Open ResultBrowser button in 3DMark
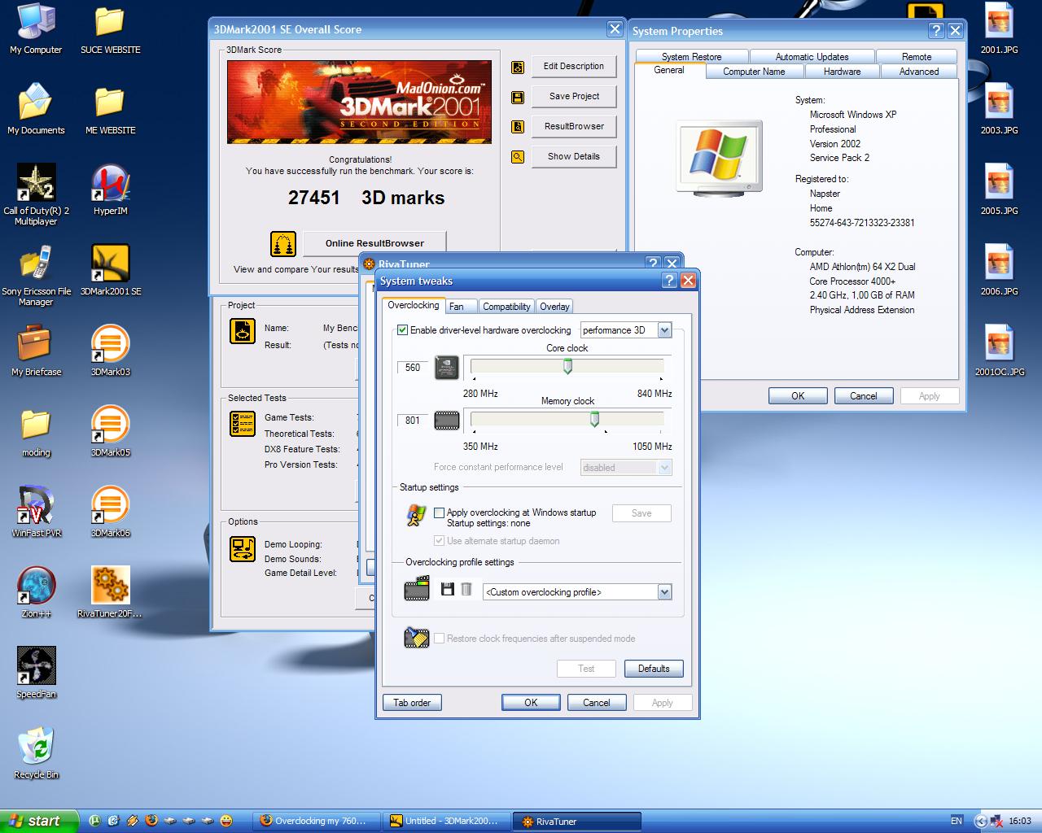Image resolution: width=1042 pixels, height=833 pixels. tap(574, 127)
